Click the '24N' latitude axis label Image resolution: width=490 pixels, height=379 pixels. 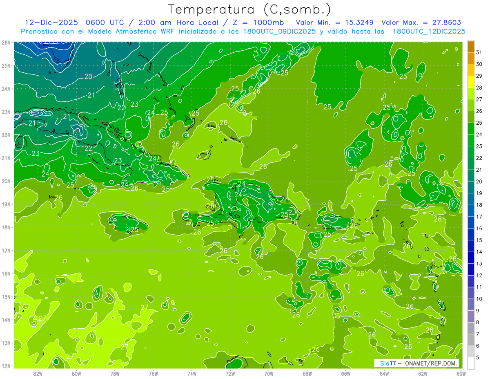tap(6, 89)
